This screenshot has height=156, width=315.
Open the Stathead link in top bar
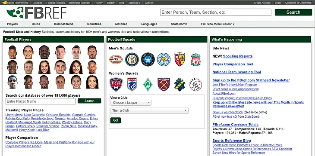[x=134, y=3]
